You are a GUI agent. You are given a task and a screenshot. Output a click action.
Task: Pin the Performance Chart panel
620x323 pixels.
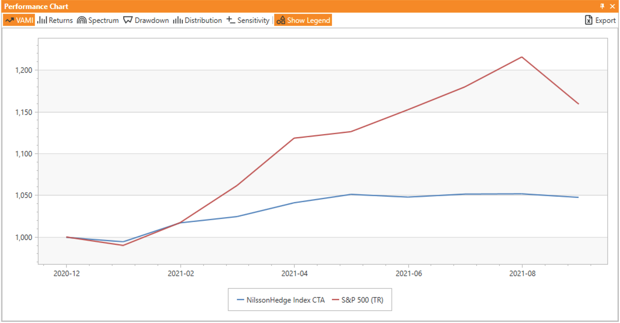point(602,6)
